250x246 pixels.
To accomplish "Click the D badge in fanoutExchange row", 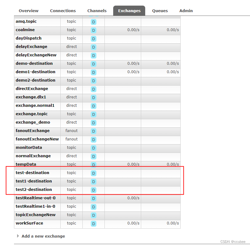I will click(94, 131).
